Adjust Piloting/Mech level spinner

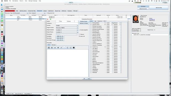point(112,23)
